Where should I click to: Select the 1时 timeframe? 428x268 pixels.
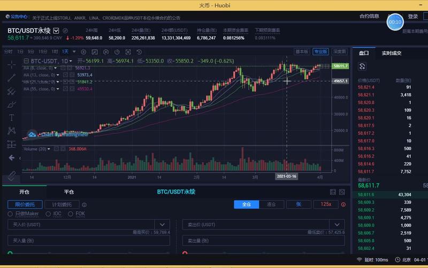(55, 51)
